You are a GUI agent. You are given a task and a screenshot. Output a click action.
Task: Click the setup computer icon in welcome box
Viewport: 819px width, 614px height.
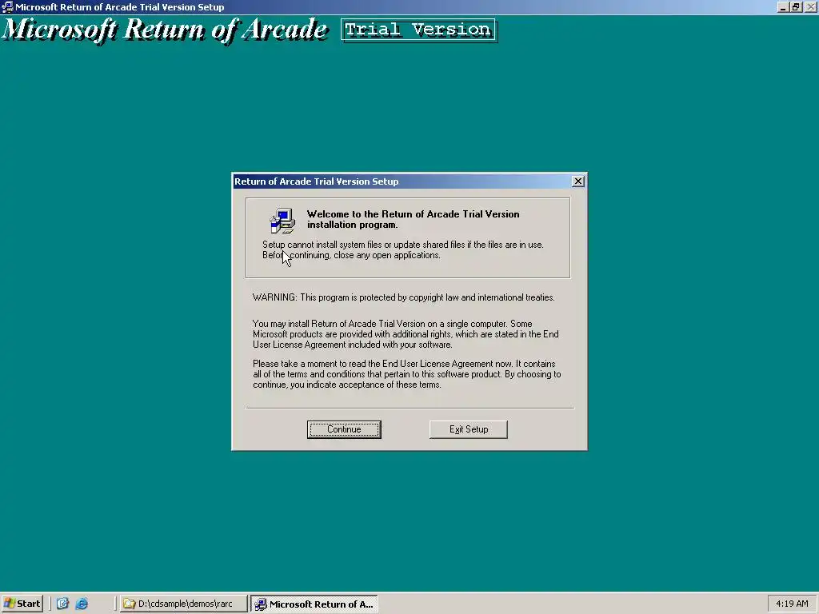tap(282, 221)
